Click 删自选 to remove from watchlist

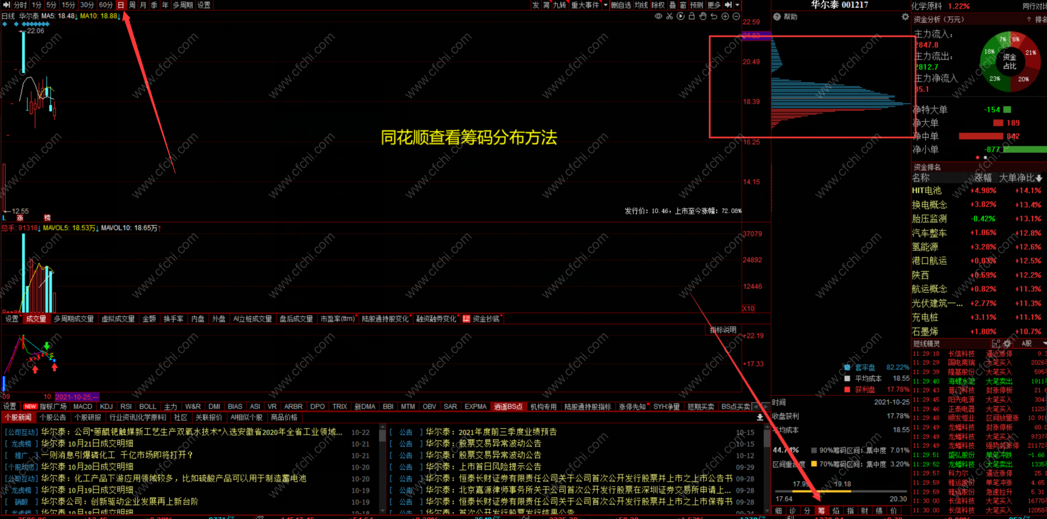click(621, 5)
